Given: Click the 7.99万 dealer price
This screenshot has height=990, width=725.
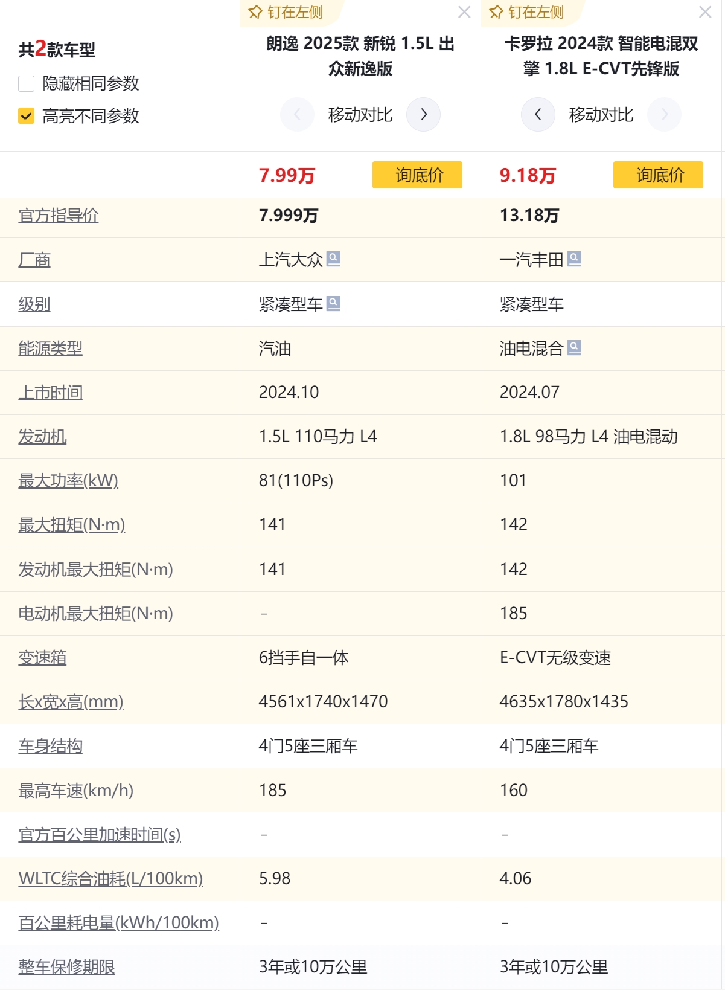Looking at the screenshot, I should coord(287,175).
